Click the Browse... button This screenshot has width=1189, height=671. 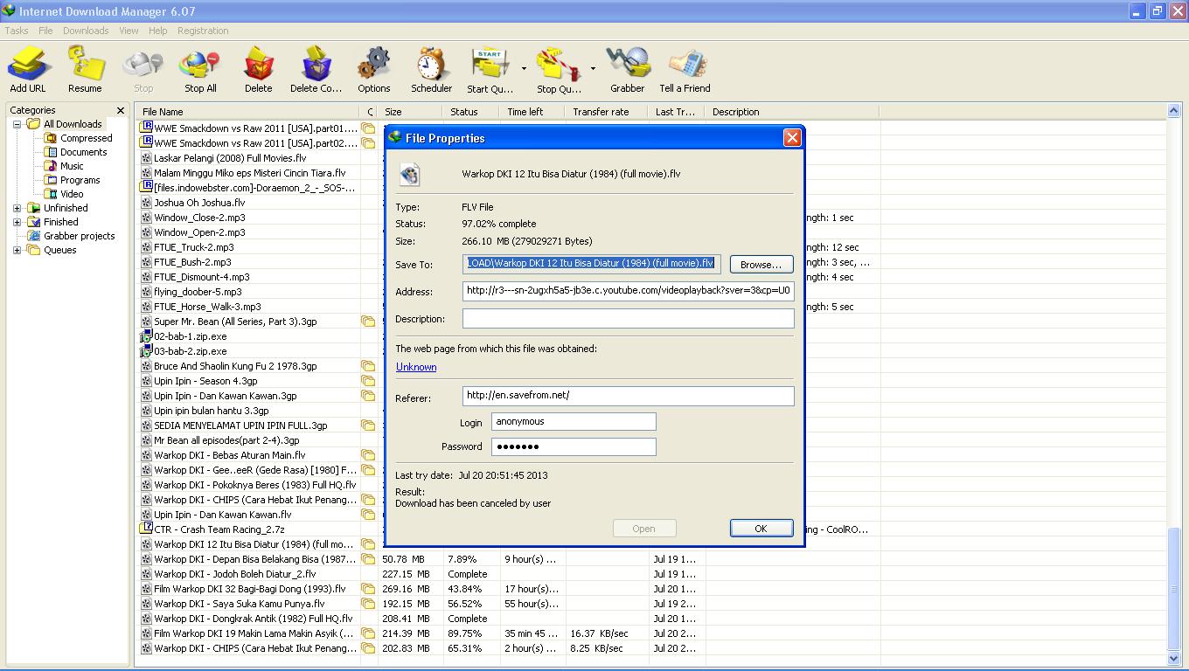point(761,264)
